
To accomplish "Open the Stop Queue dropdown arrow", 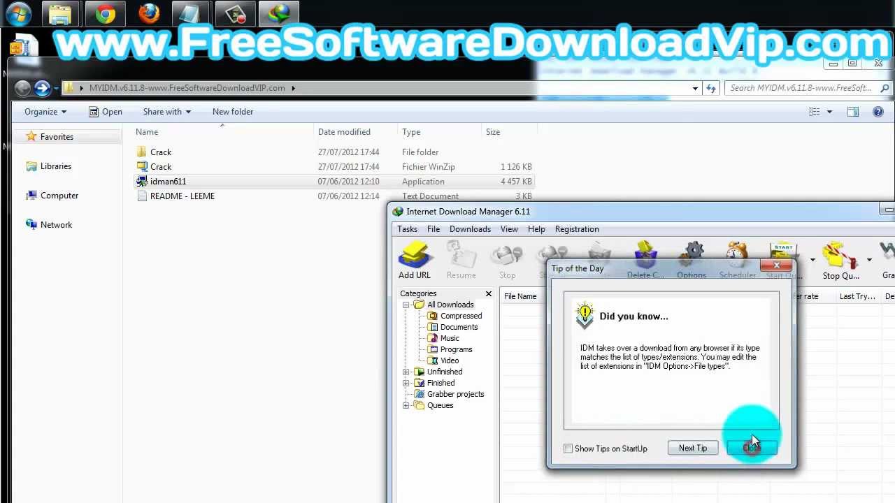I will pyautogui.click(x=869, y=260).
